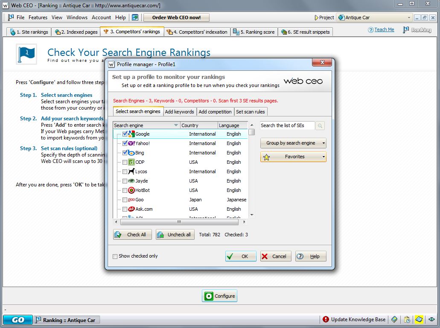Click the Bing icon in list
Screen dimensions: 440x328
tap(131, 153)
